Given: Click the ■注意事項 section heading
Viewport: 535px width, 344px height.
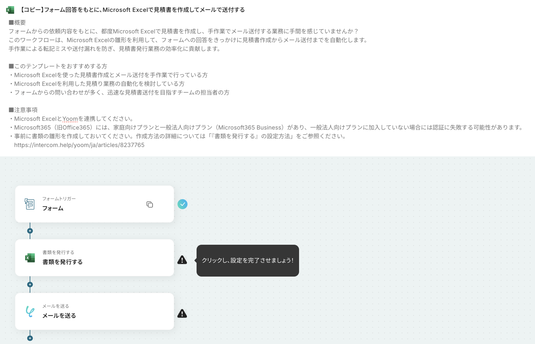Looking at the screenshot, I should 23,110.
